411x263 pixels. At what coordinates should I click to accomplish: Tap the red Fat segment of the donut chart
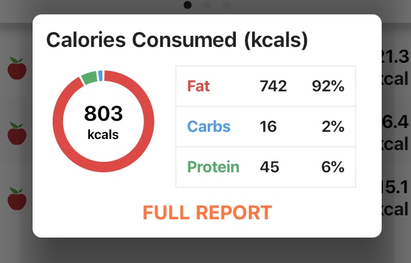pos(104,167)
